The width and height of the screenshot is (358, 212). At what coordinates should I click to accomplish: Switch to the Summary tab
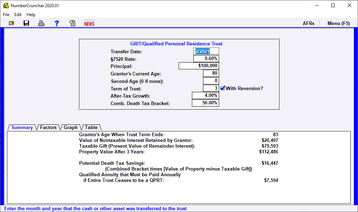point(22,127)
